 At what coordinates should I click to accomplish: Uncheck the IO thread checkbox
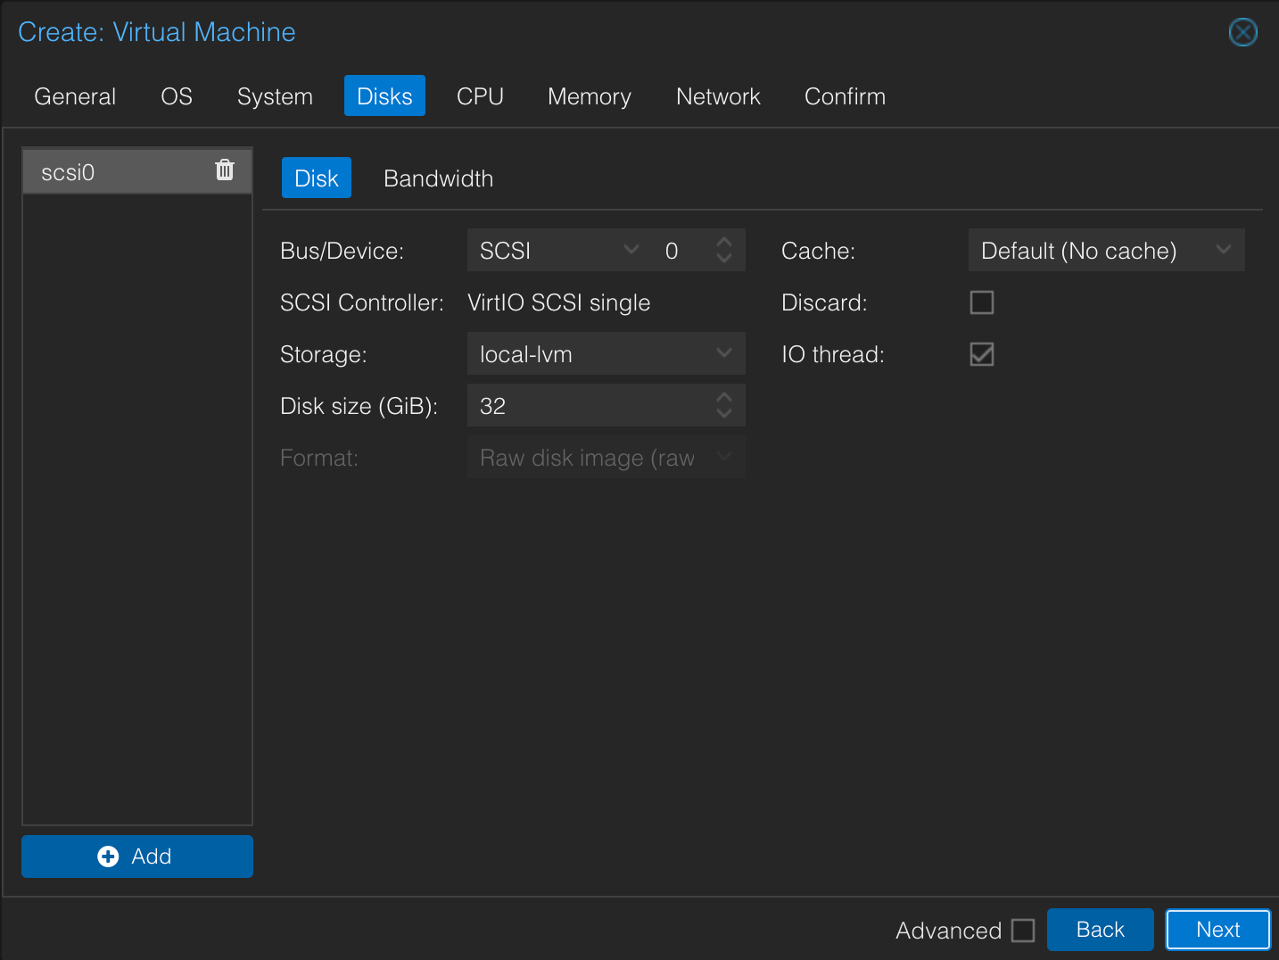click(x=981, y=354)
